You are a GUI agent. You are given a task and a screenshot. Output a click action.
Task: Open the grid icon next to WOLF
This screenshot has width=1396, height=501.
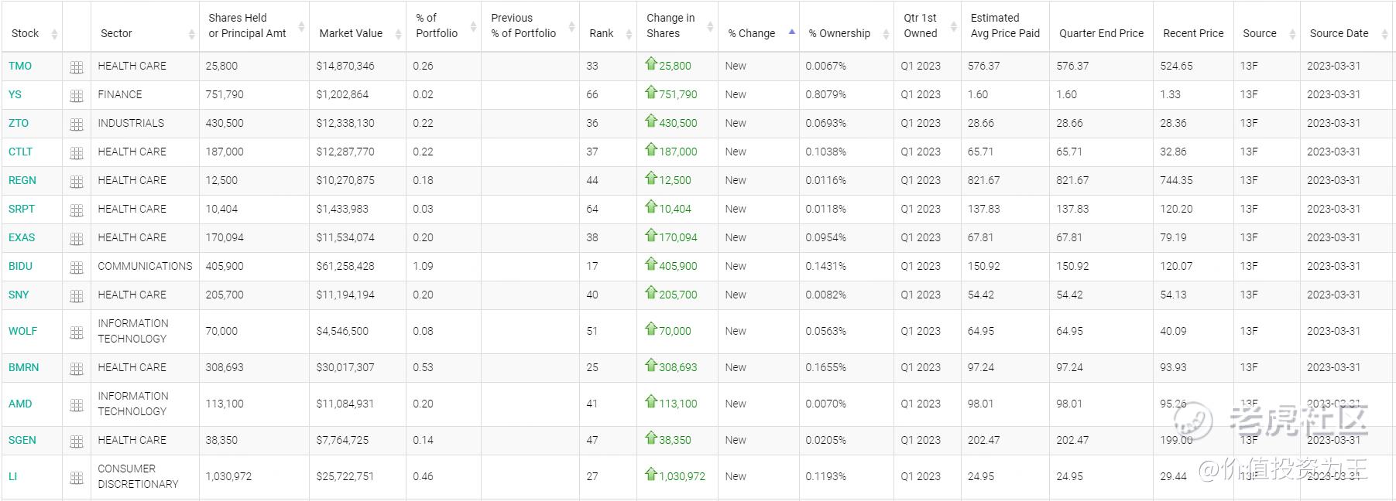click(x=77, y=332)
